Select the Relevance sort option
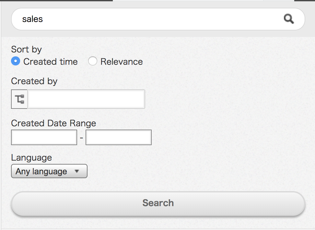 point(93,61)
